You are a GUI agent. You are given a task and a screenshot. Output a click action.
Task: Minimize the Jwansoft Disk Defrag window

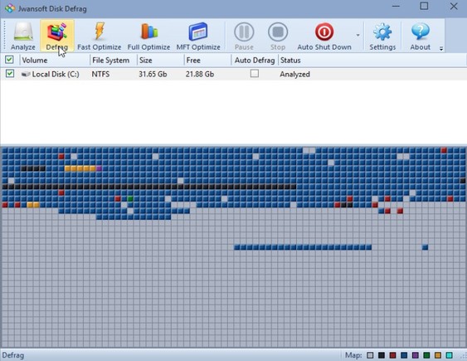coord(396,7)
